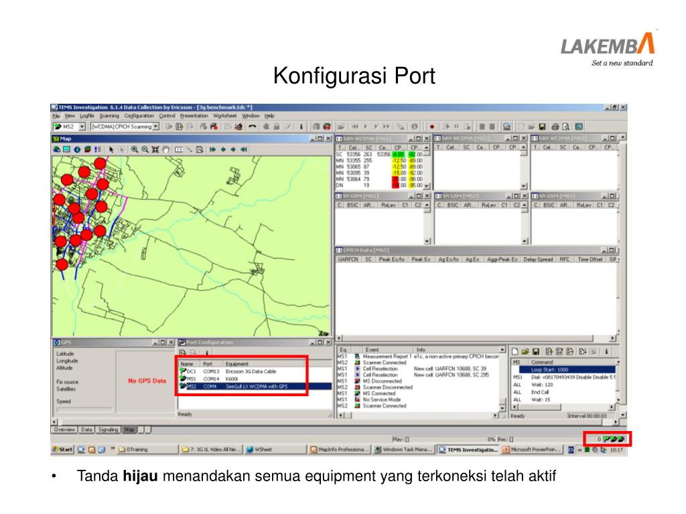This screenshot has height=514, width=686.
Task: Open the DTraining folder taskbar item
Action: click(148, 449)
